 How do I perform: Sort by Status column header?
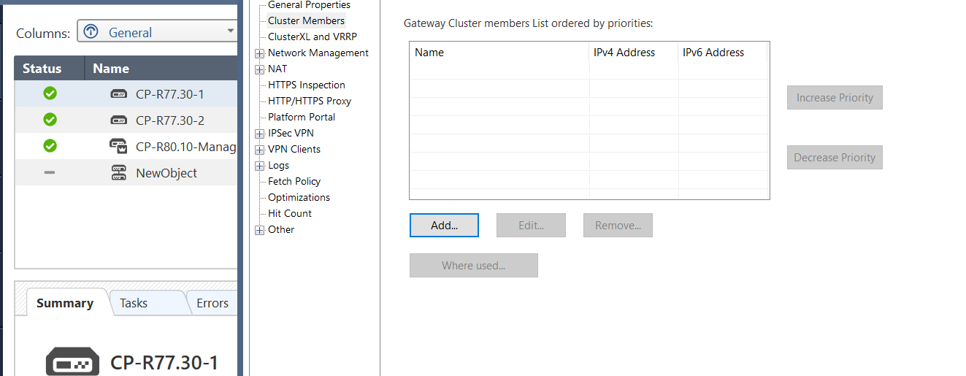click(50, 69)
